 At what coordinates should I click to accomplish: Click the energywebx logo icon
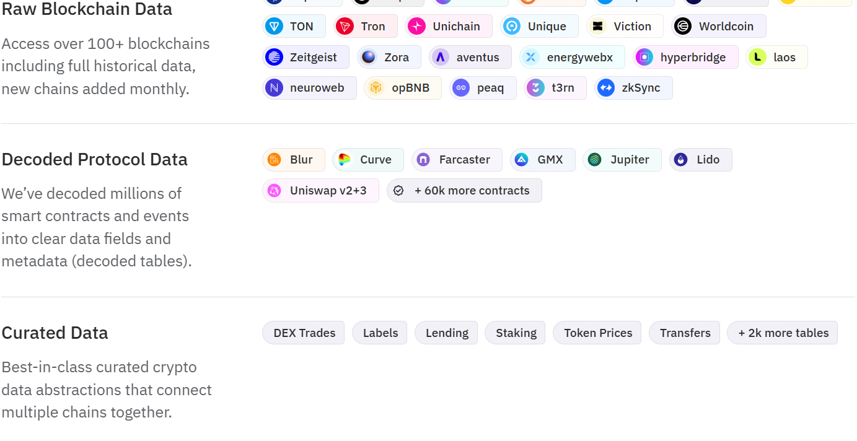pyautogui.click(x=531, y=57)
